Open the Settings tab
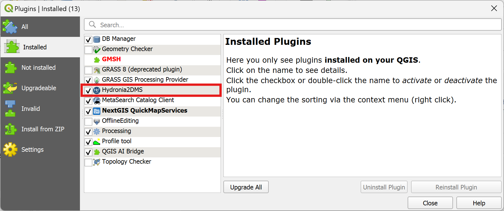Image resolution: width=504 pixels, height=211 pixels. coord(40,149)
